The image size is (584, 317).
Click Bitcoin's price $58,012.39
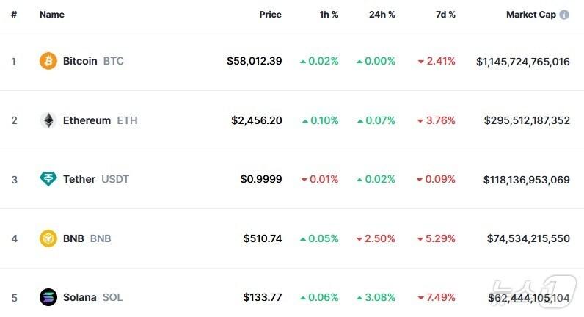pos(254,61)
